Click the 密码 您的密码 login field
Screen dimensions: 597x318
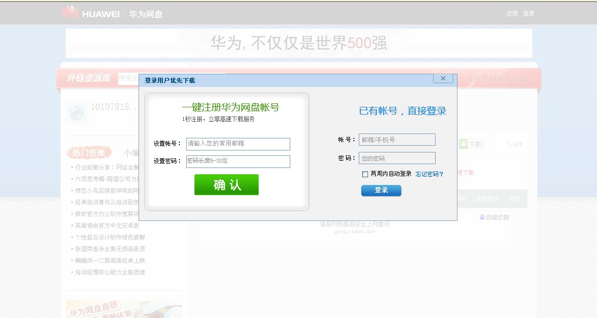tap(397, 158)
